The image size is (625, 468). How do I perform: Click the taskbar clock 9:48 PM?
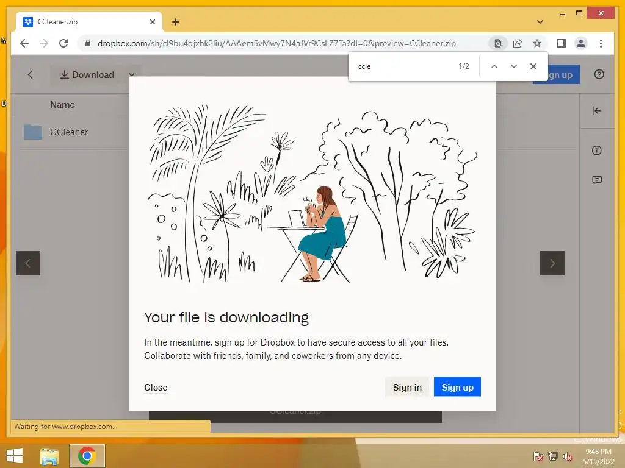(598, 456)
